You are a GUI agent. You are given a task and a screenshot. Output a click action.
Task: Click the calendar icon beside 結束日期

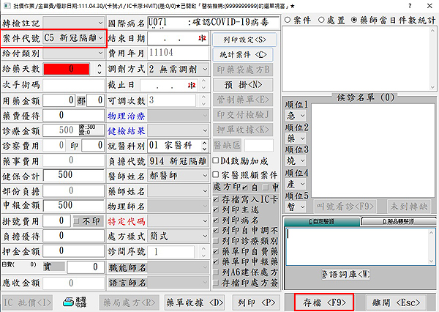(203, 38)
